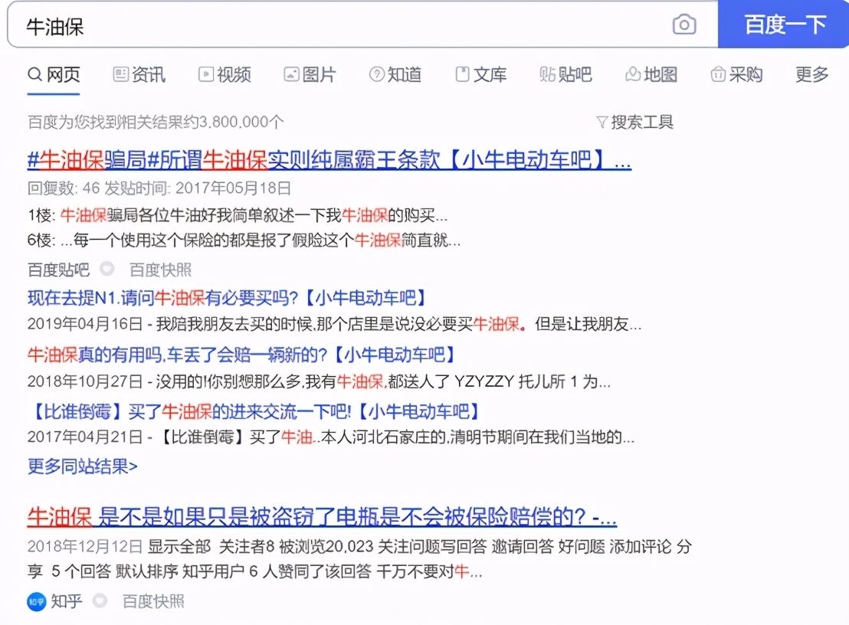The image size is (849, 625).
Task: Open image search via the camera icon
Action: click(x=684, y=25)
